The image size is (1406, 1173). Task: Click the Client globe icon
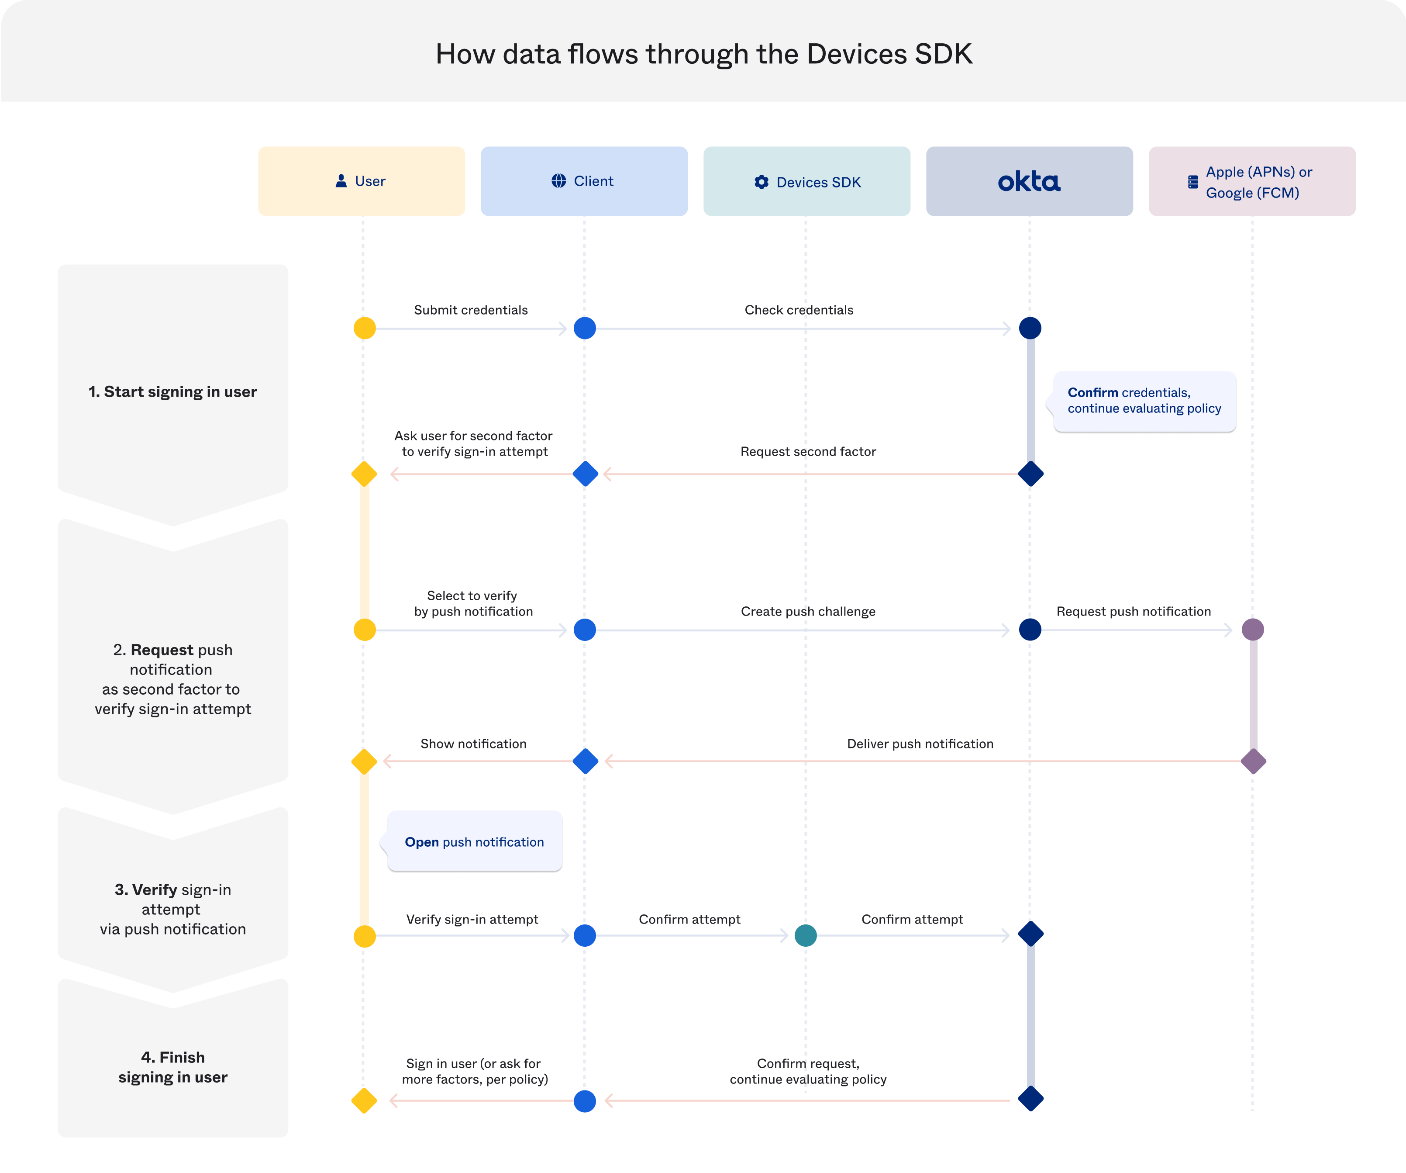coord(558,181)
